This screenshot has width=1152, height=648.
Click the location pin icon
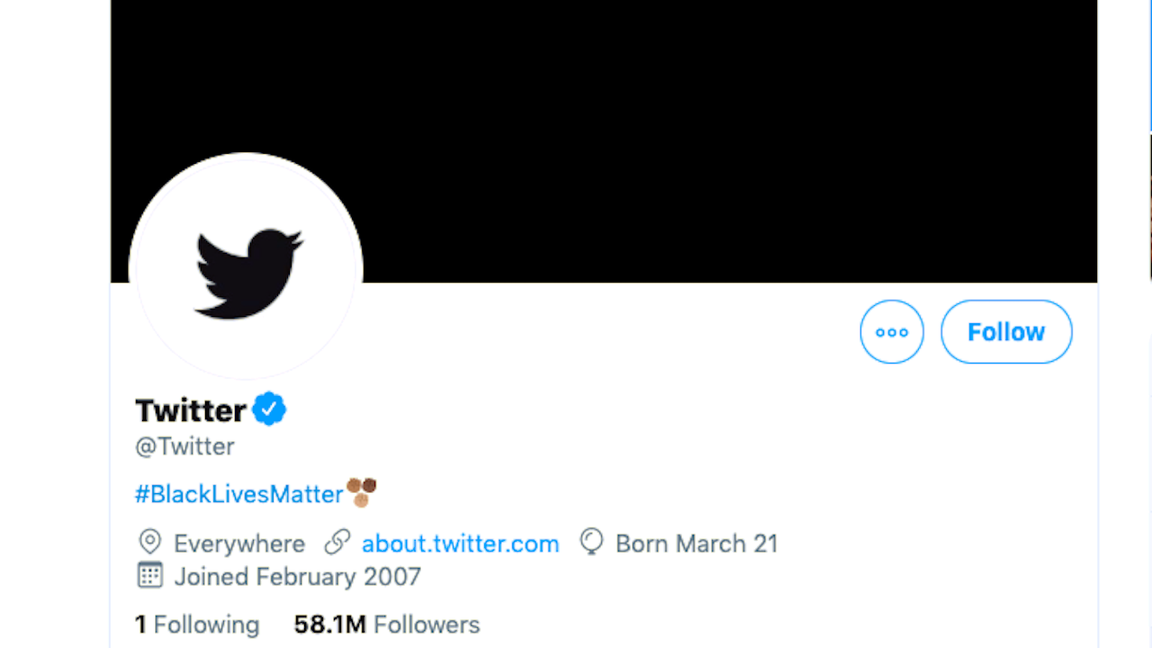tap(150, 542)
